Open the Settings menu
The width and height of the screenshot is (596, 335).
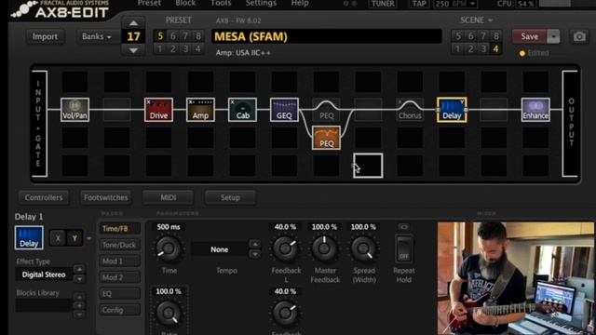261,4
